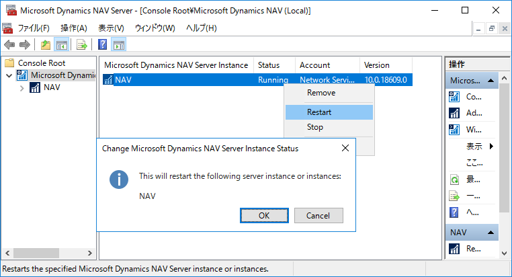
Task: Click the 'Wi...' action link
Action: [x=474, y=130]
